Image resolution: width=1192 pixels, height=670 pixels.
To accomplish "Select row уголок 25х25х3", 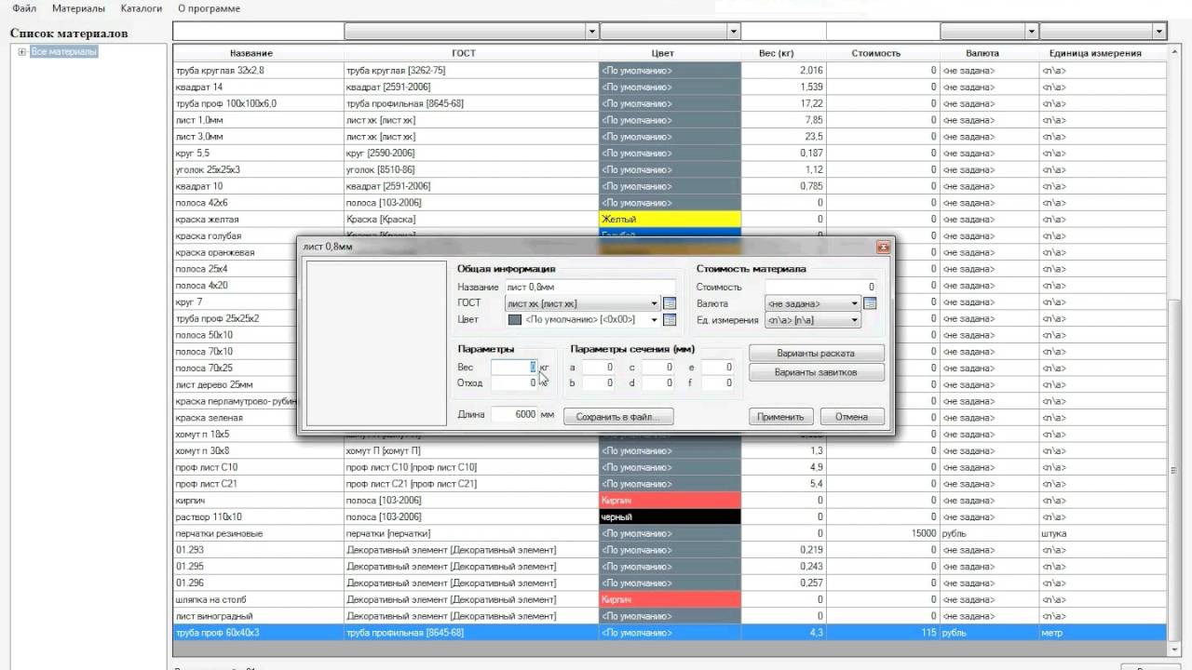I will click(x=670, y=169).
